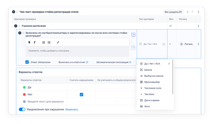The width and height of the screenshot is (213, 124).
Task: Collapse the question about ноутбуки/компьютеры
Action: 20,33
